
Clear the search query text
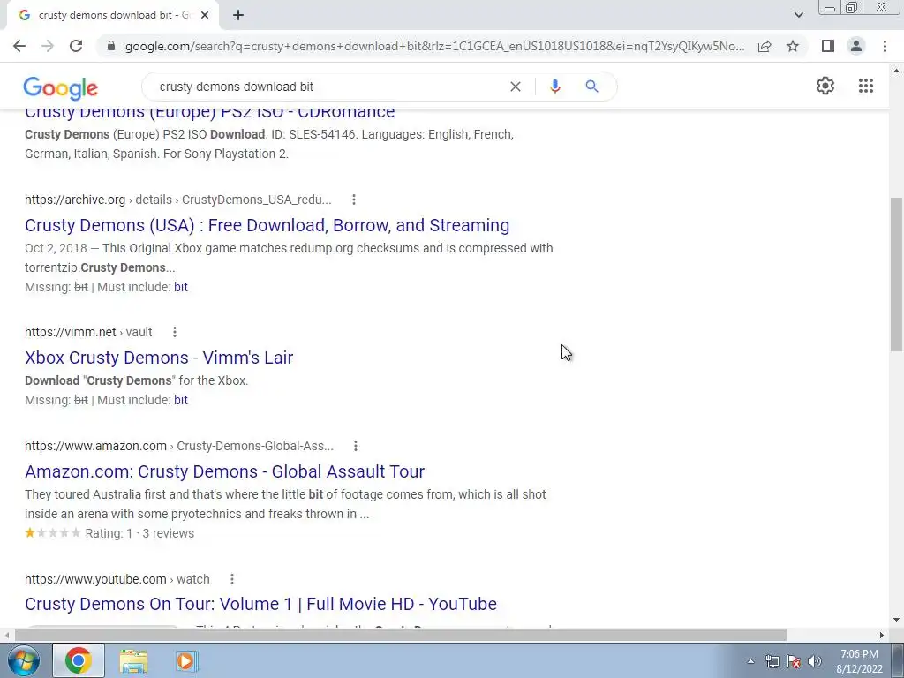(516, 87)
